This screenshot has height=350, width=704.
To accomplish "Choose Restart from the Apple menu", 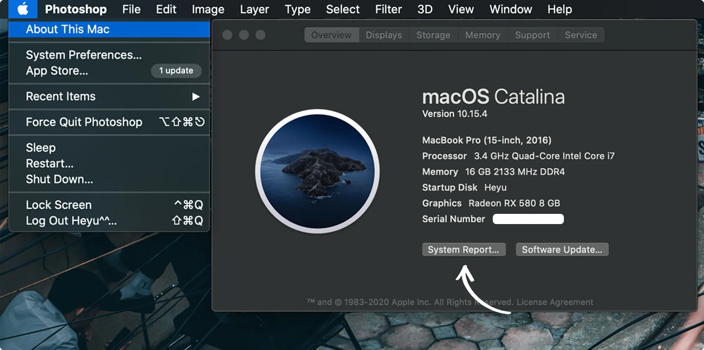I will click(49, 163).
